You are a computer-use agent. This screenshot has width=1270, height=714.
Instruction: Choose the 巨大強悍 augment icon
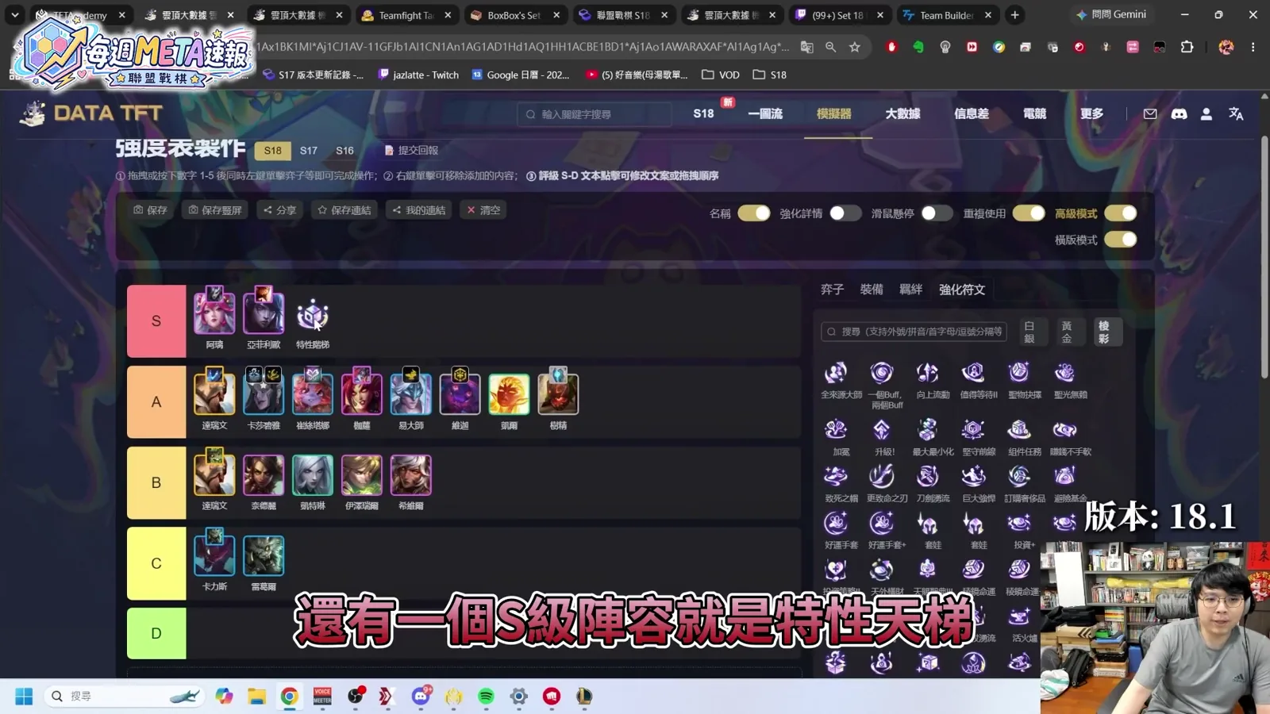click(973, 476)
